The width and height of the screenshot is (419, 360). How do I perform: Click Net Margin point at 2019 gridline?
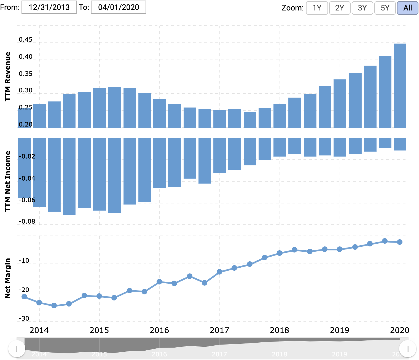tap(340, 249)
